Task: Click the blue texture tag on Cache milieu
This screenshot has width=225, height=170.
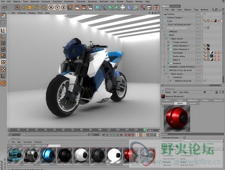Action: coord(211,56)
